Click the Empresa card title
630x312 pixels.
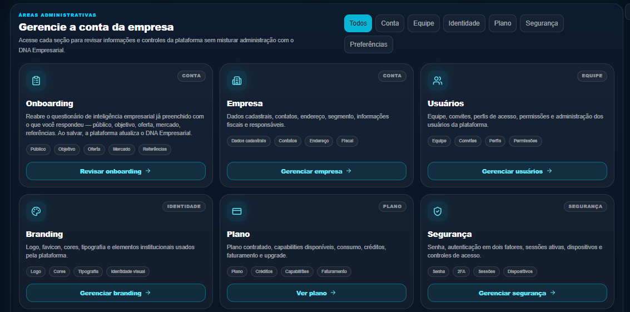click(245, 104)
